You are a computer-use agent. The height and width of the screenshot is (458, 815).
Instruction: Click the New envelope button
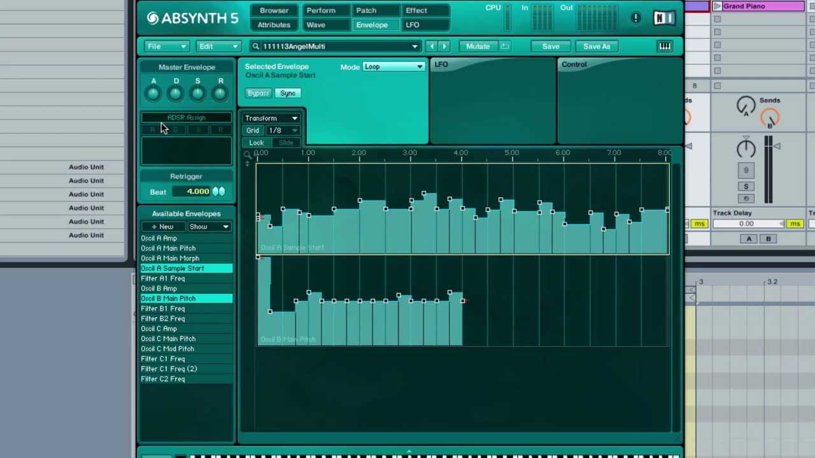[162, 226]
